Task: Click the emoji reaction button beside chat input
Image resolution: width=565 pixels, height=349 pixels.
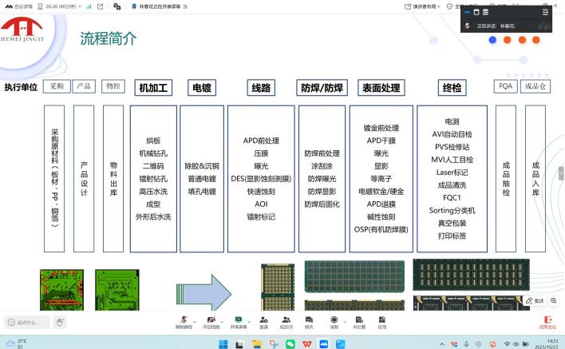Action: tap(60, 323)
